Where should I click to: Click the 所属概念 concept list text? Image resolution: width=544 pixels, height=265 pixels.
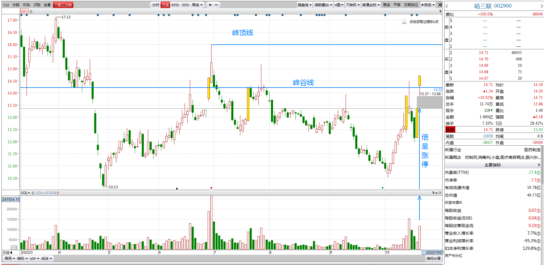[x=503, y=158]
